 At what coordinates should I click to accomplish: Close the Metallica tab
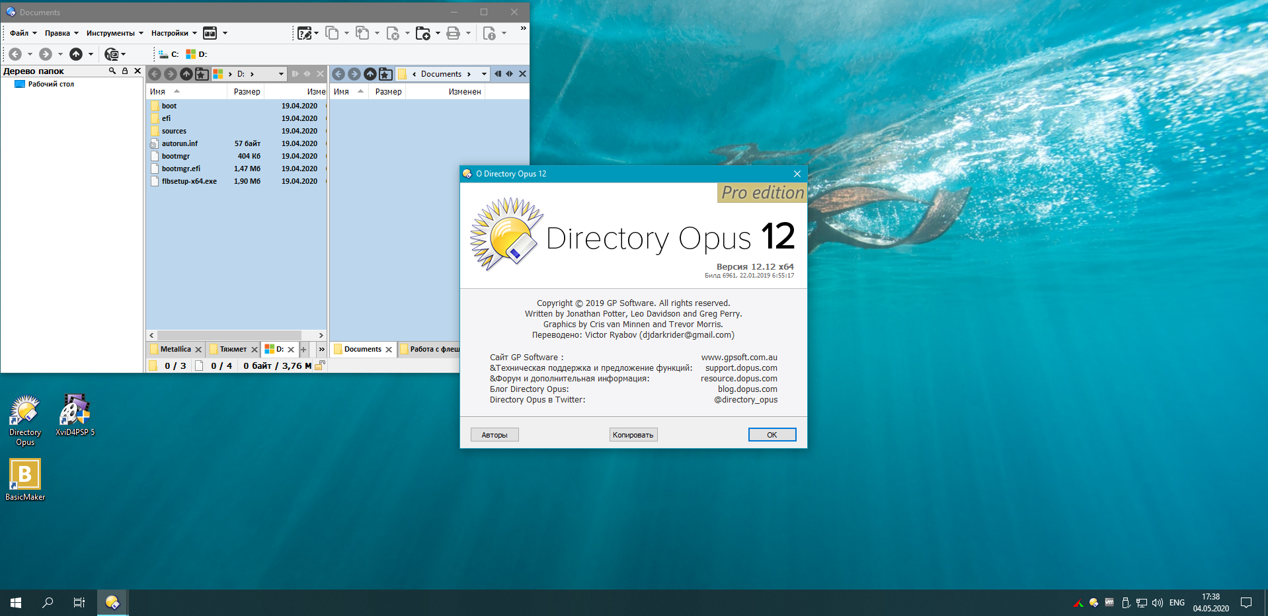click(x=198, y=350)
